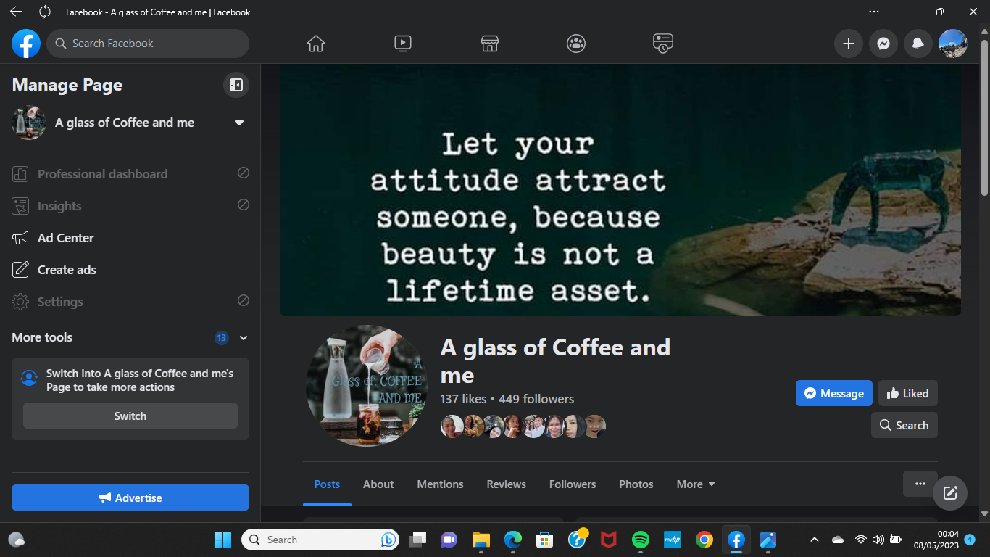Click the plus Create icon
The image size is (990, 557).
pos(849,44)
